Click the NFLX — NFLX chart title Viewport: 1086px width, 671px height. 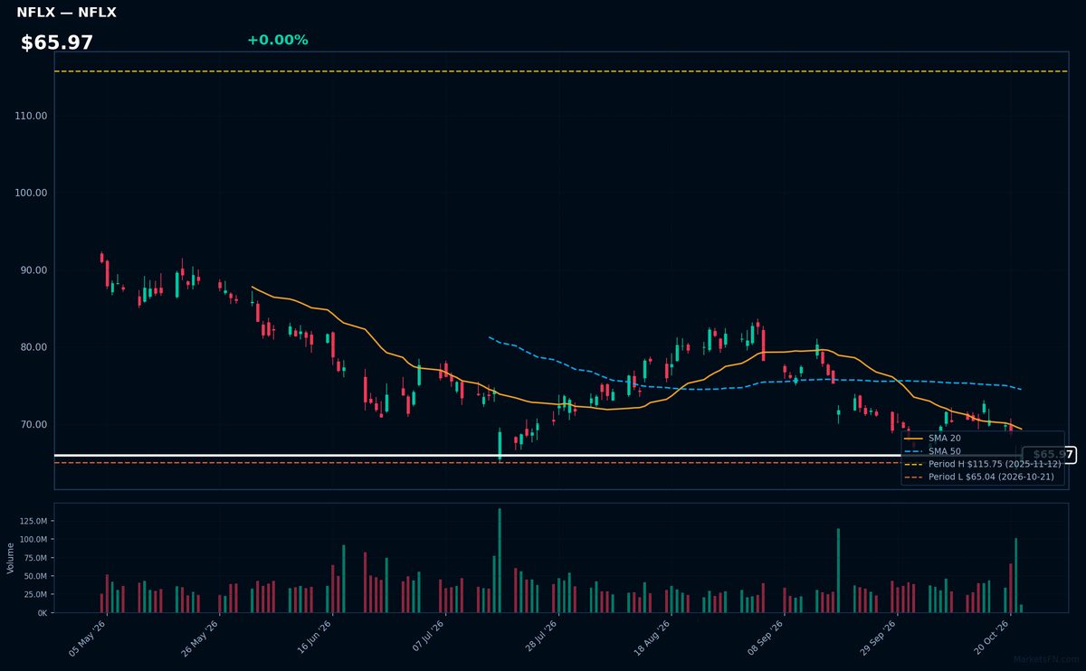(x=66, y=13)
